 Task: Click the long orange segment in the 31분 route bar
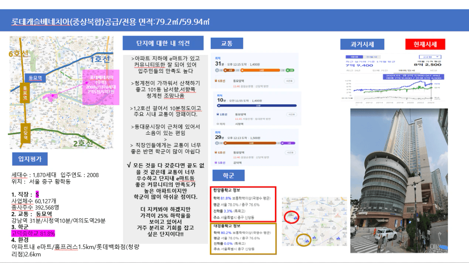pyautogui.click(x=260, y=70)
